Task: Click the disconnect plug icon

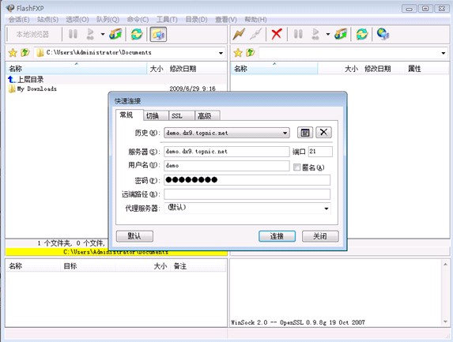Action: coord(256,34)
